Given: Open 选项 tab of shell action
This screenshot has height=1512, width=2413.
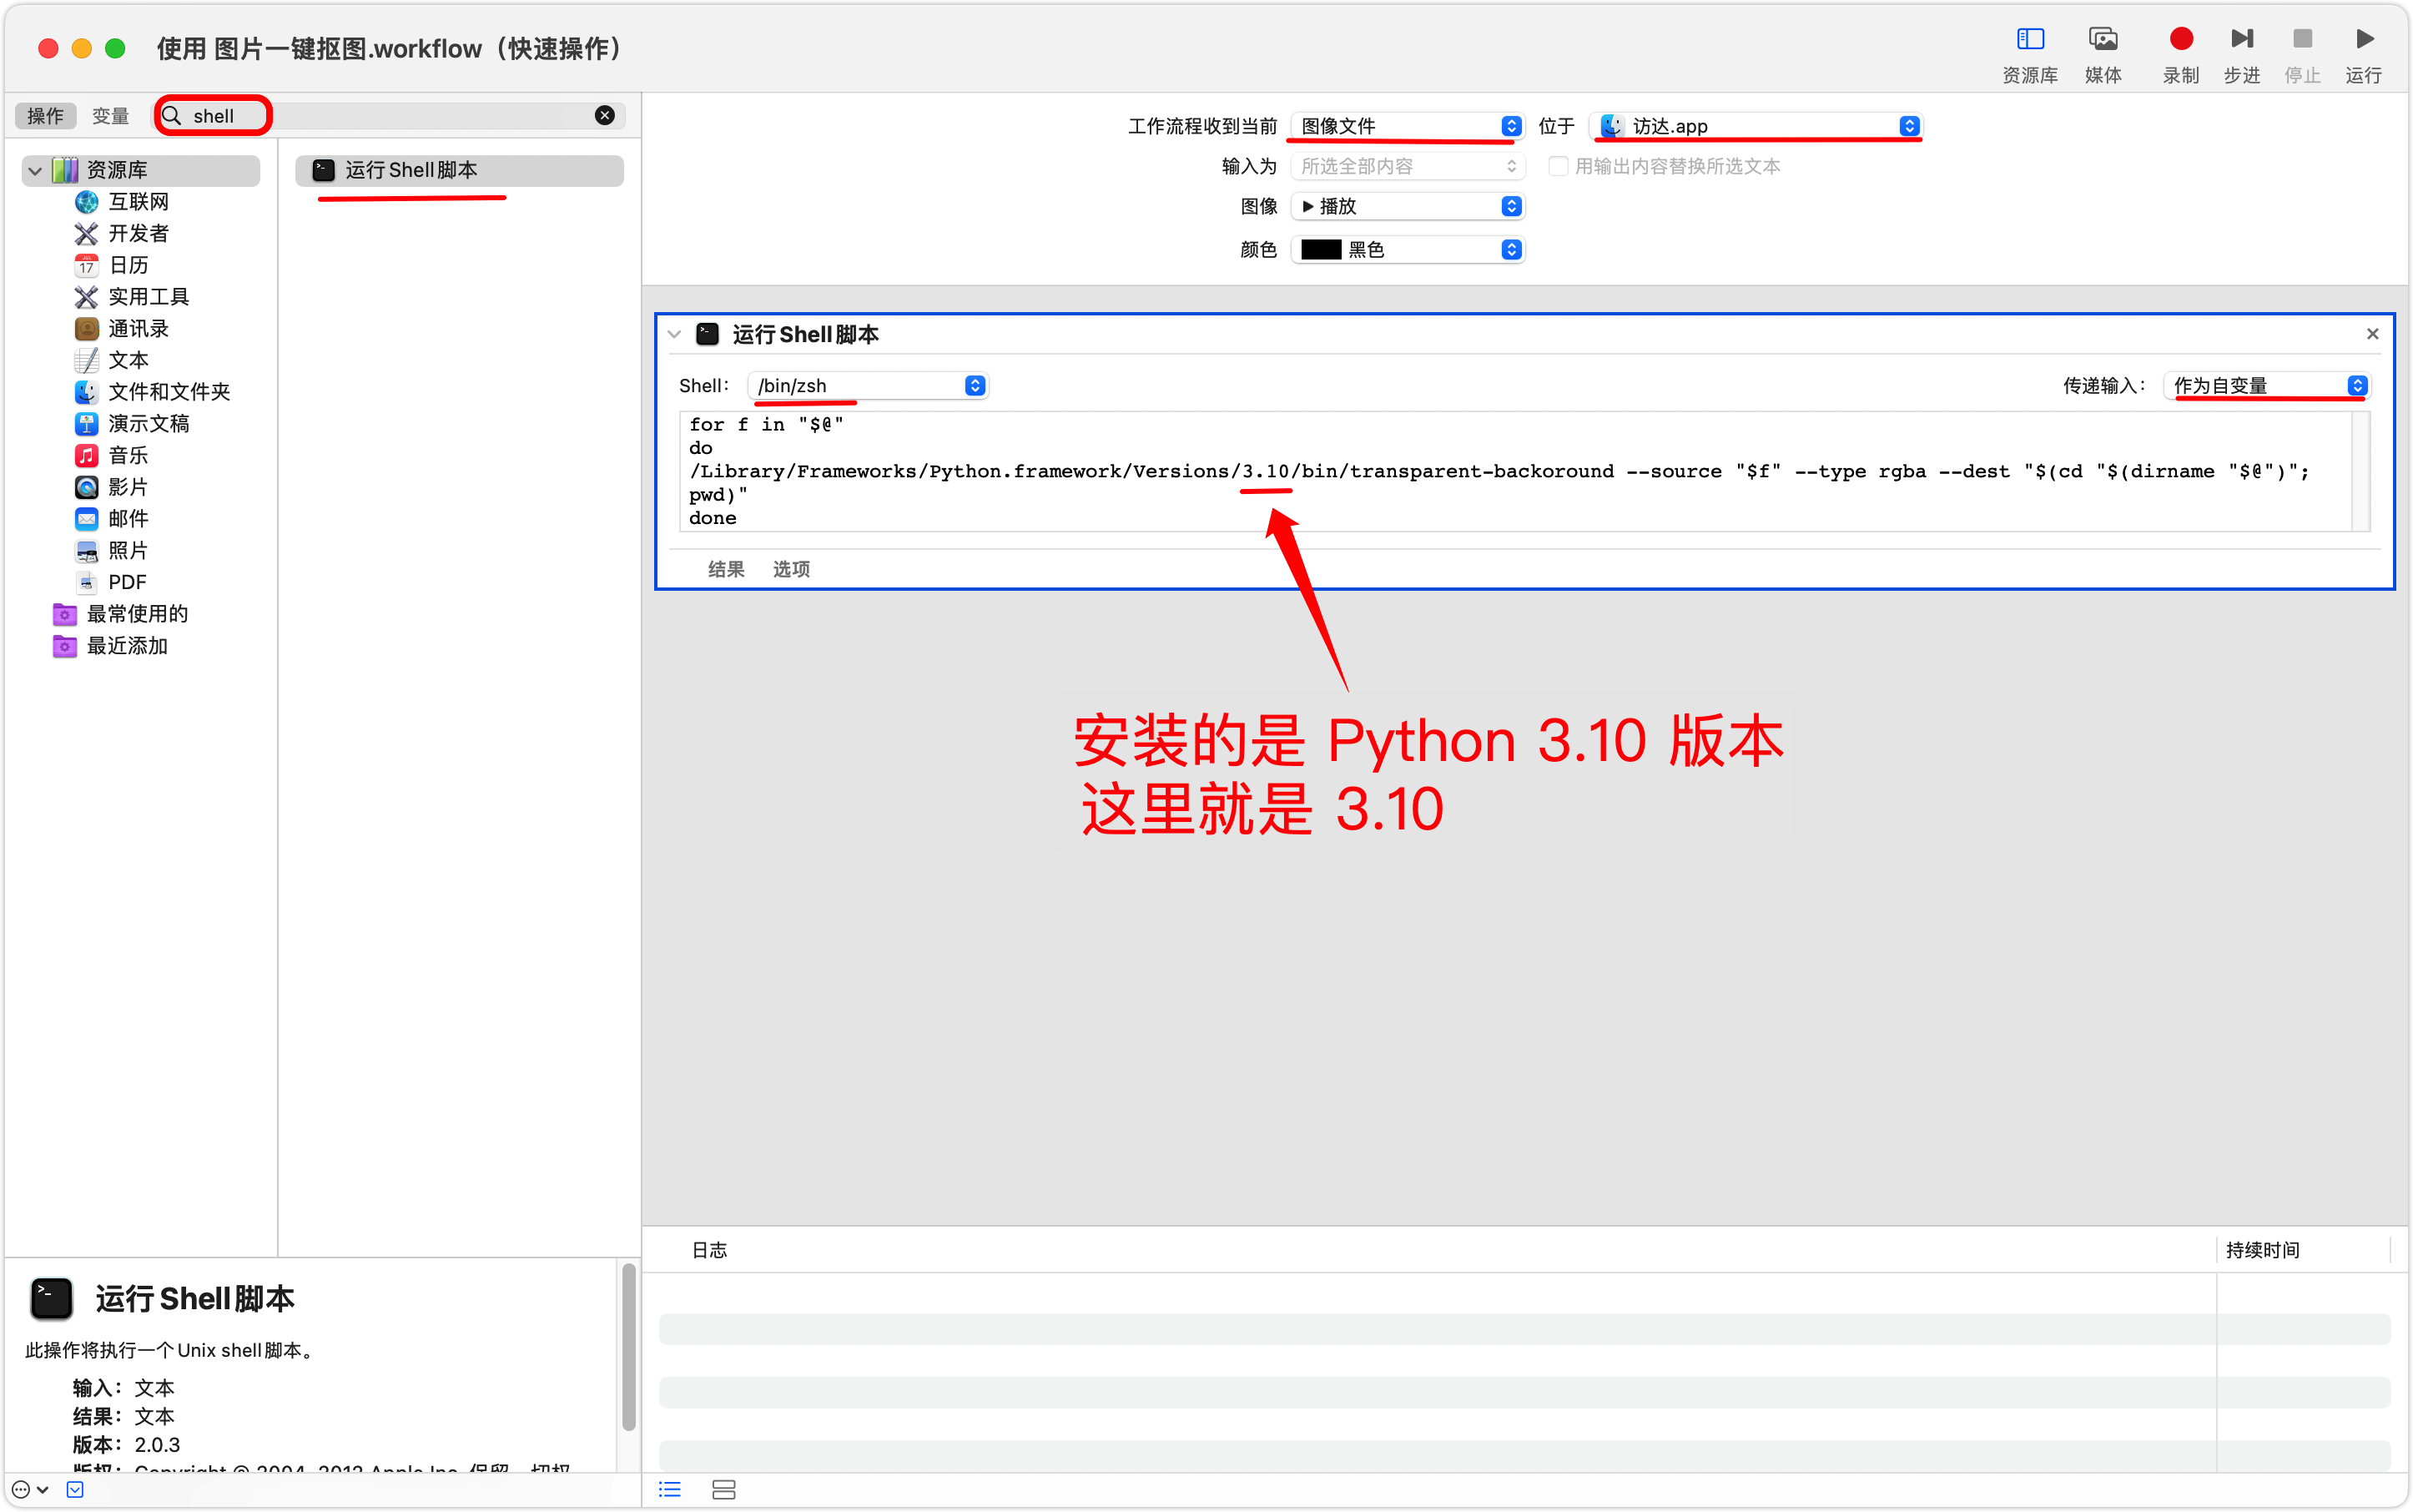Looking at the screenshot, I should (791, 570).
